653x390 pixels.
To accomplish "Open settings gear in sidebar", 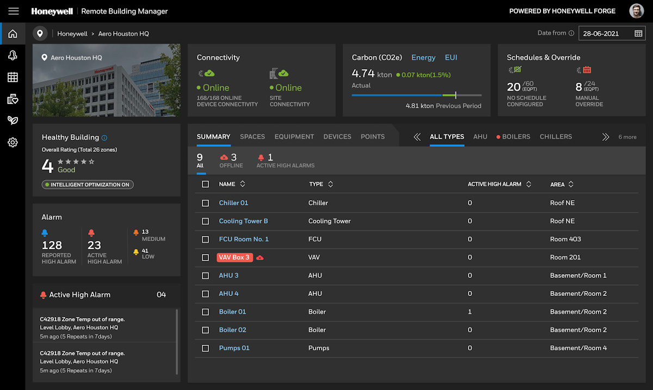I will 13,143.
